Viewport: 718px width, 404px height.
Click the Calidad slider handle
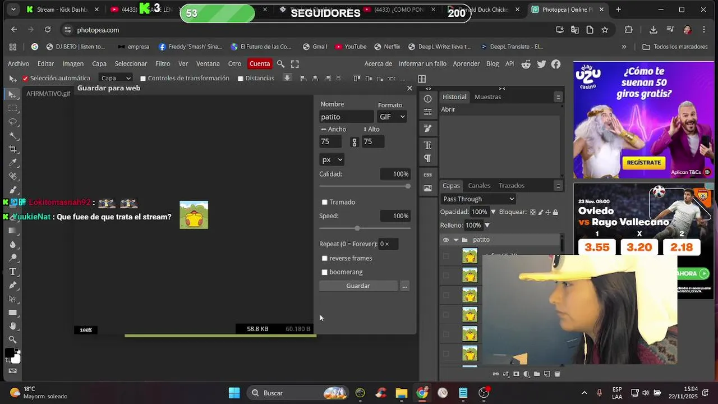[408, 186]
